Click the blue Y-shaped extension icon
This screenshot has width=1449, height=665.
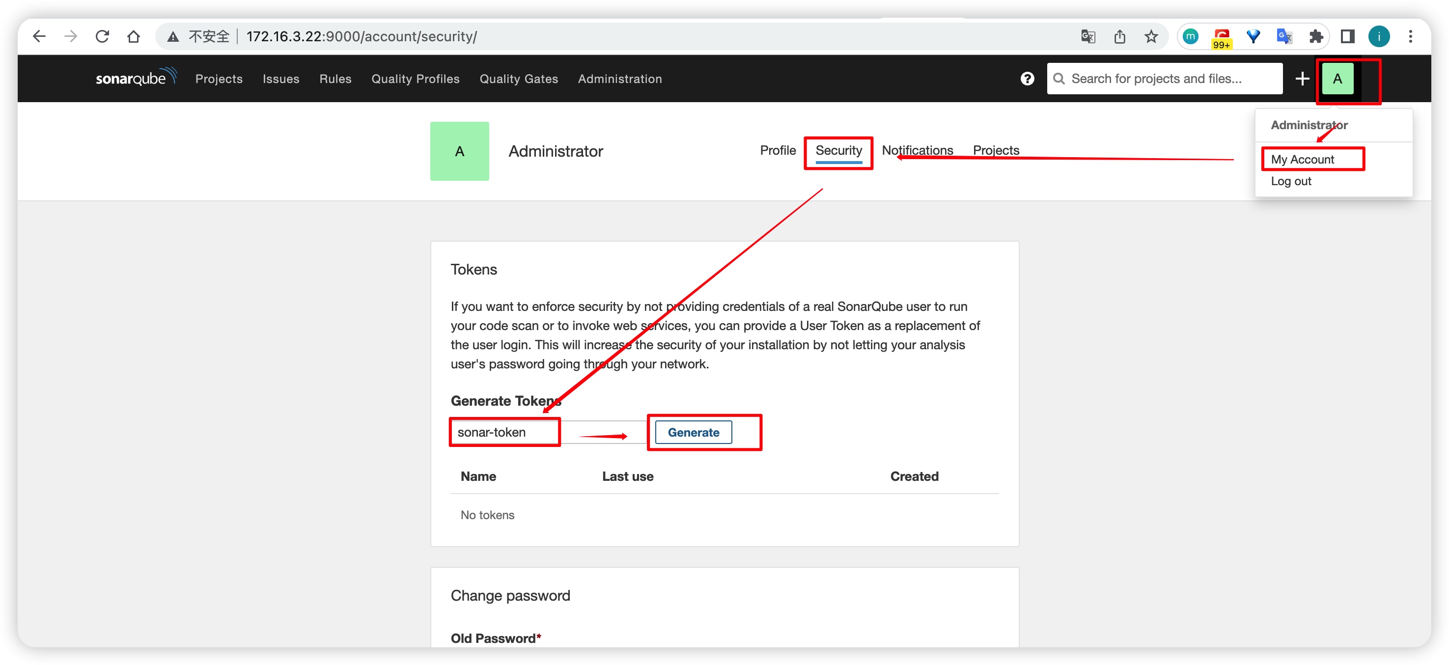click(x=1253, y=36)
